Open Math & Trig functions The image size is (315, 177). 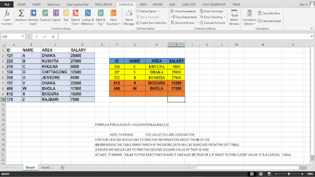click(100, 18)
